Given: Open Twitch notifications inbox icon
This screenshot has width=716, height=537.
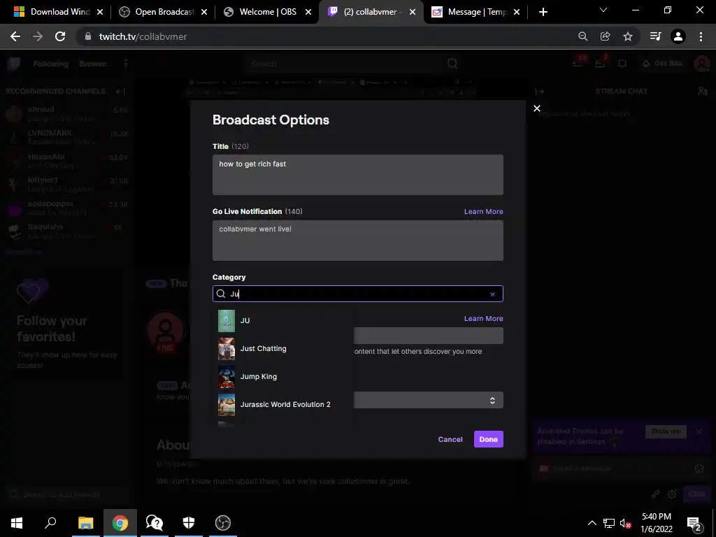Looking at the screenshot, I should 600,64.
